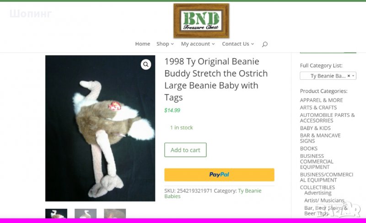Browse the ARTS & CRAFTS category

pos(318,108)
